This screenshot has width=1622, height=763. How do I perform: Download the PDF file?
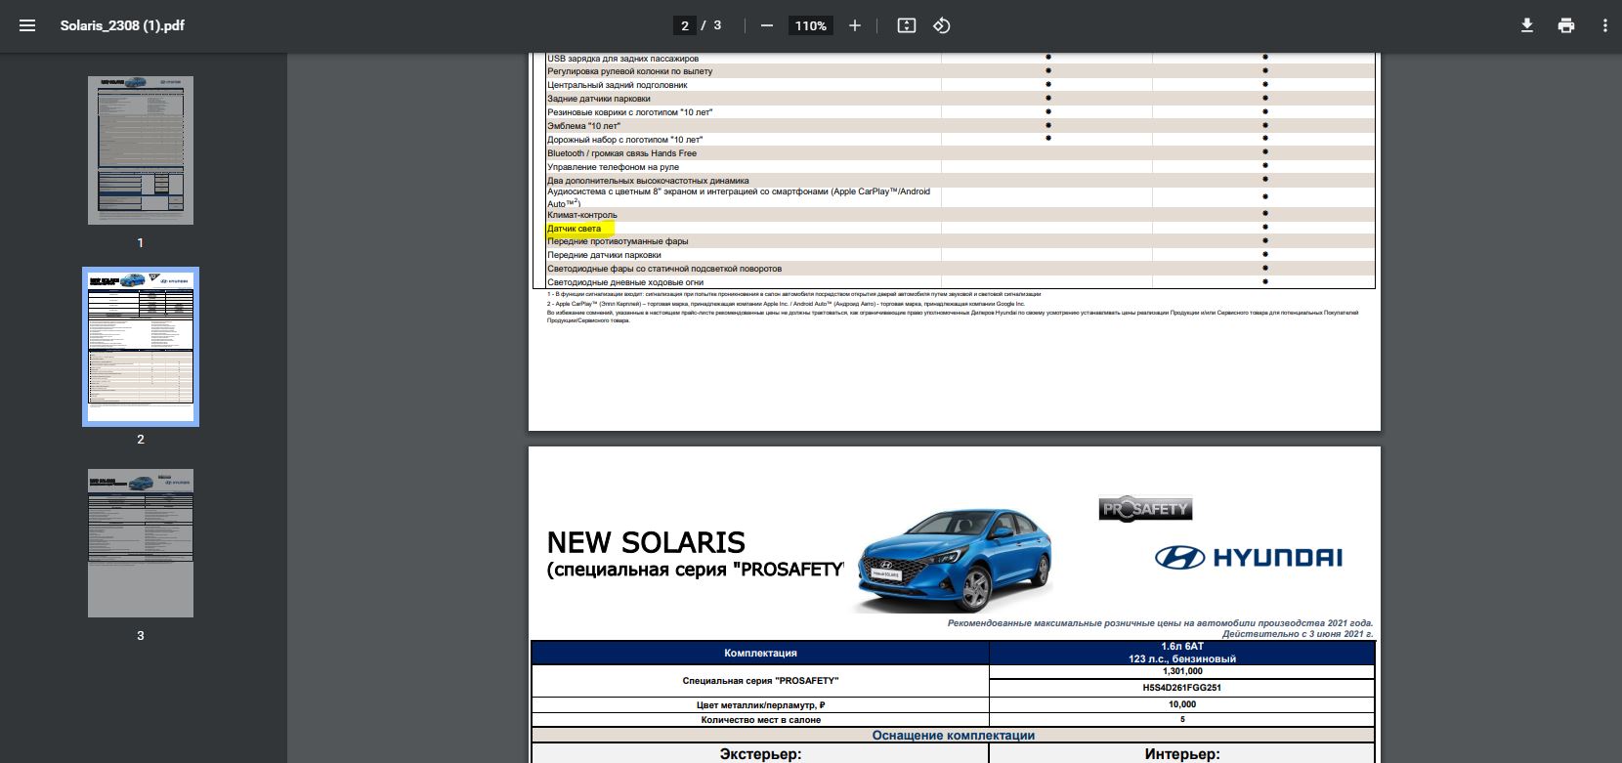pos(1527,25)
